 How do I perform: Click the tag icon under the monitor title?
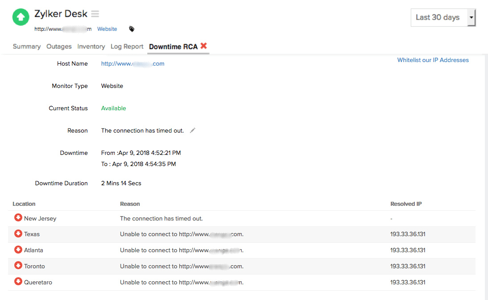[x=132, y=29]
